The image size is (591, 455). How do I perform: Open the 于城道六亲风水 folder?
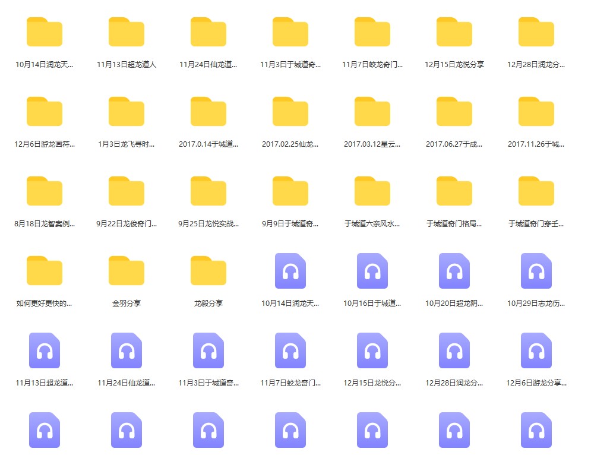click(372, 191)
